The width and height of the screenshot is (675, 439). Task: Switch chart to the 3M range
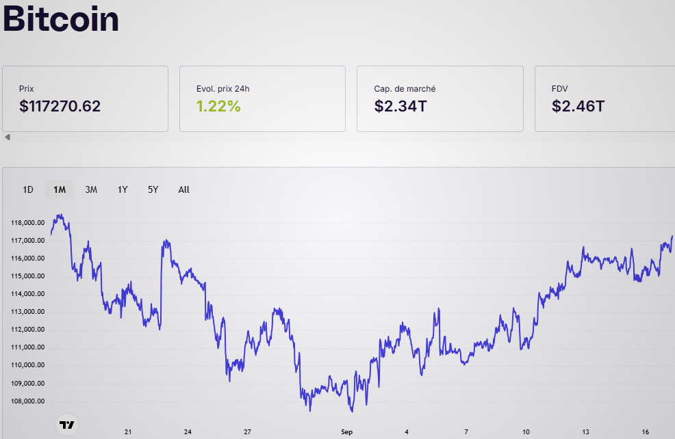tap(91, 189)
